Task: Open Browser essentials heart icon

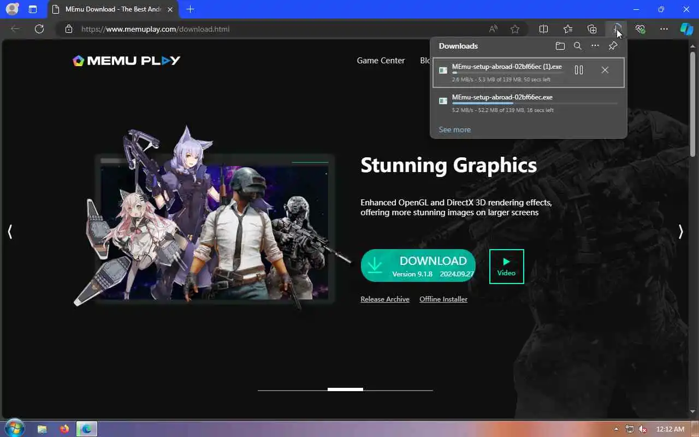Action: pyautogui.click(x=640, y=29)
